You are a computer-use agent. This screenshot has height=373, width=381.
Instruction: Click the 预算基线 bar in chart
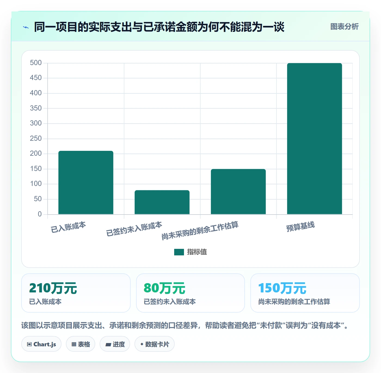tap(314, 139)
